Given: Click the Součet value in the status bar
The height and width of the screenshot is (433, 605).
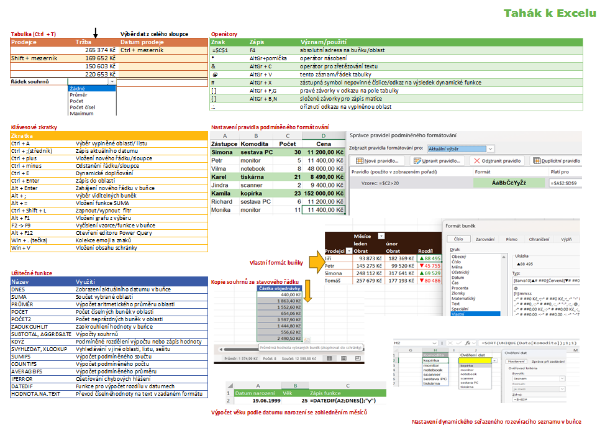Looking at the screenshot, I should [299, 358].
